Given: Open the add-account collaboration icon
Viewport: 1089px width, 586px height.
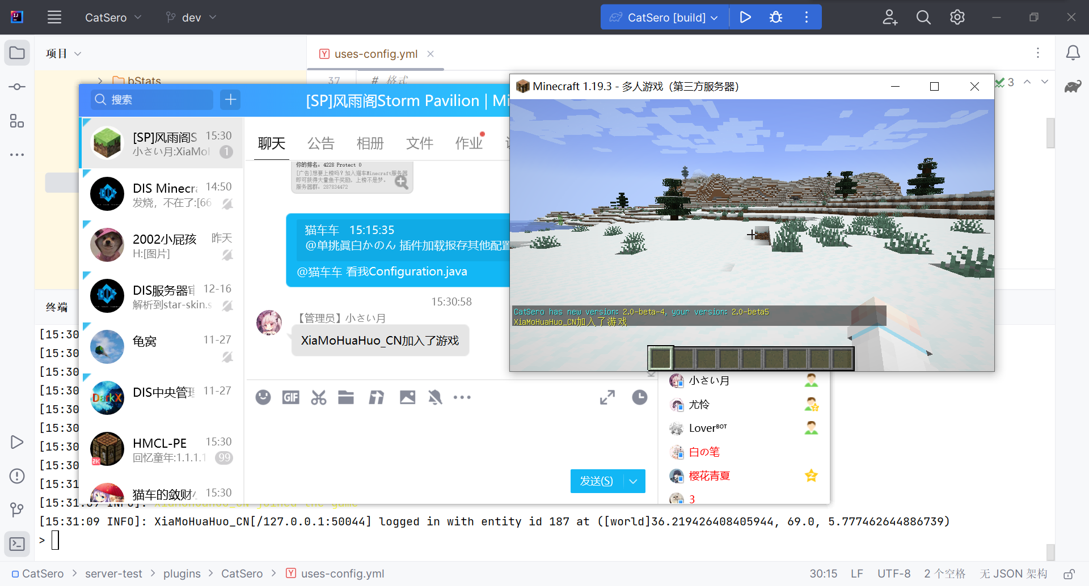Looking at the screenshot, I should pyautogui.click(x=890, y=18).
